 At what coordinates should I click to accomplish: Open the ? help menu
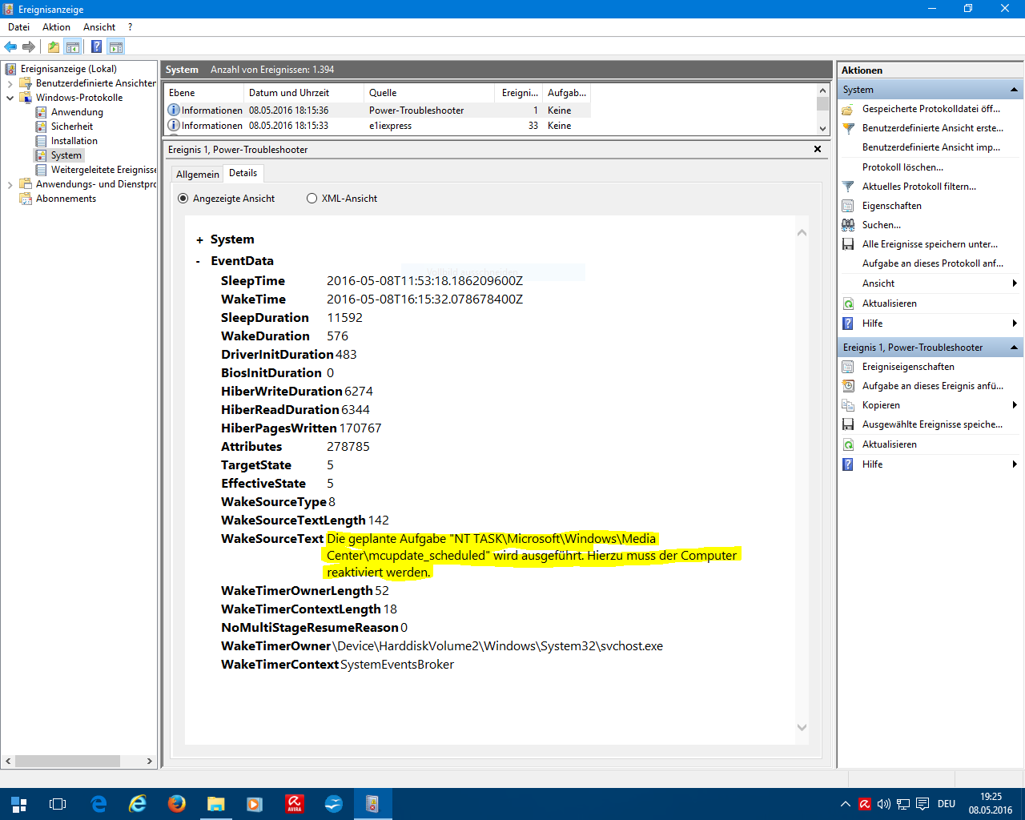(130, 27)
